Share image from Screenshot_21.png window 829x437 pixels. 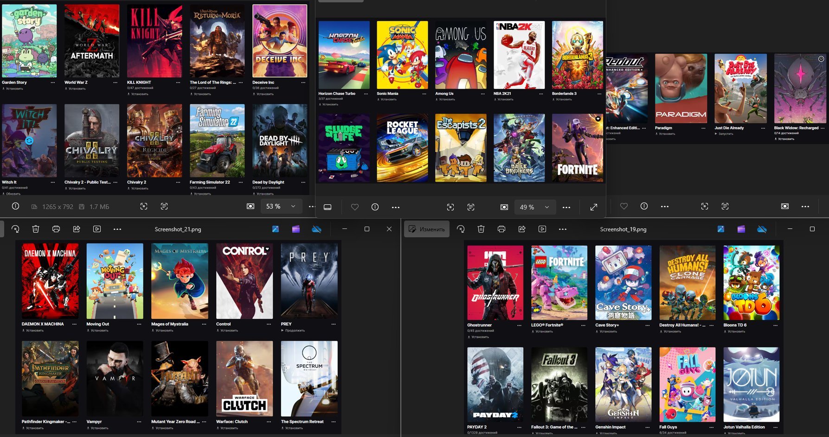[x=77, y=229]
